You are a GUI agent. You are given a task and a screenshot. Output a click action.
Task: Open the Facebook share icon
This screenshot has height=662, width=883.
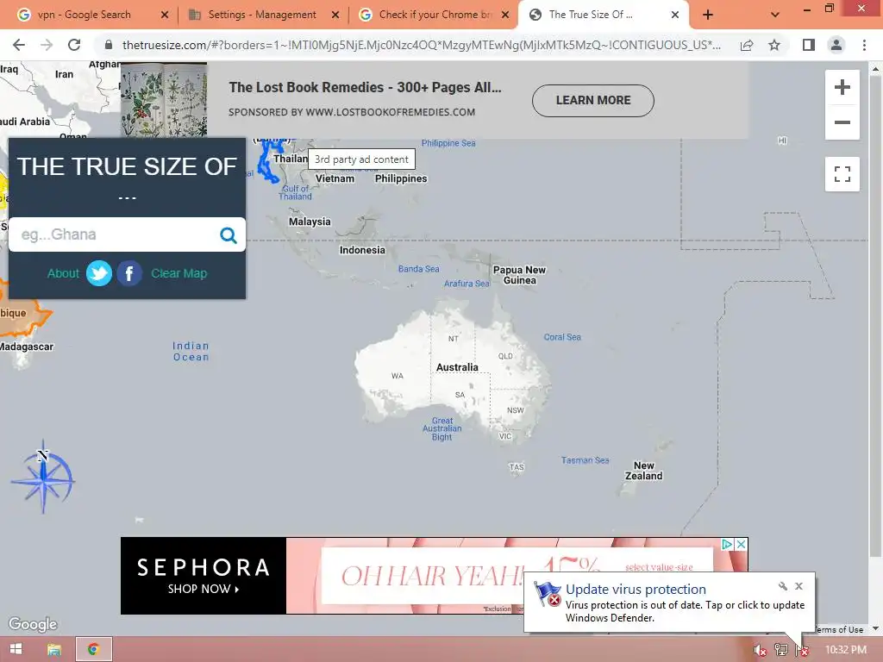(129, 273)
